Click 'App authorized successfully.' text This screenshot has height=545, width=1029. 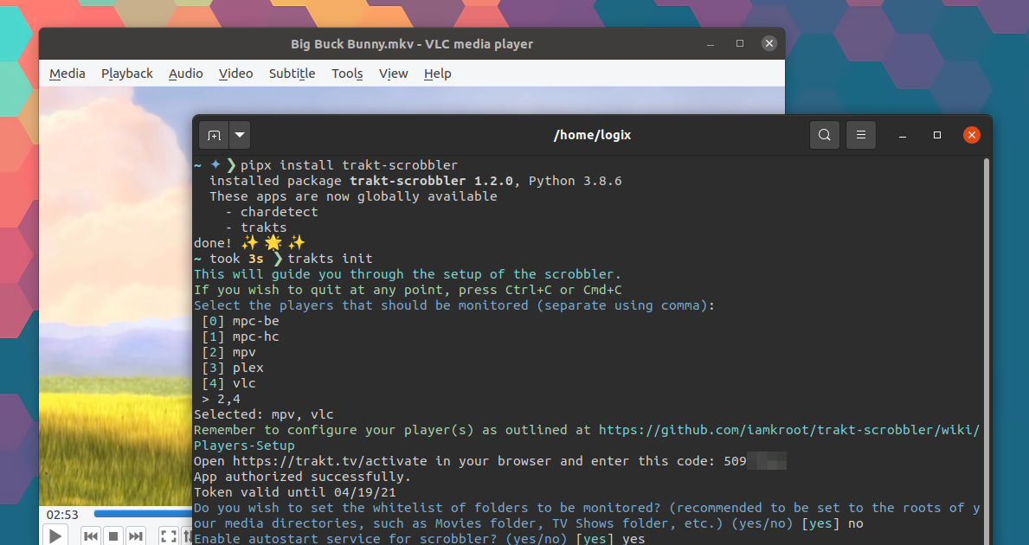tap(303, 477)
